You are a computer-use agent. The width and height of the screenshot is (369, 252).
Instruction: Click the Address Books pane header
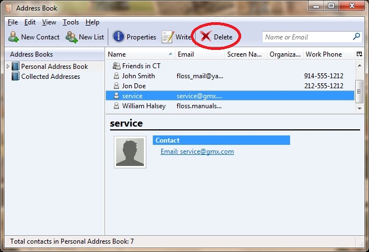pos(54,54)
